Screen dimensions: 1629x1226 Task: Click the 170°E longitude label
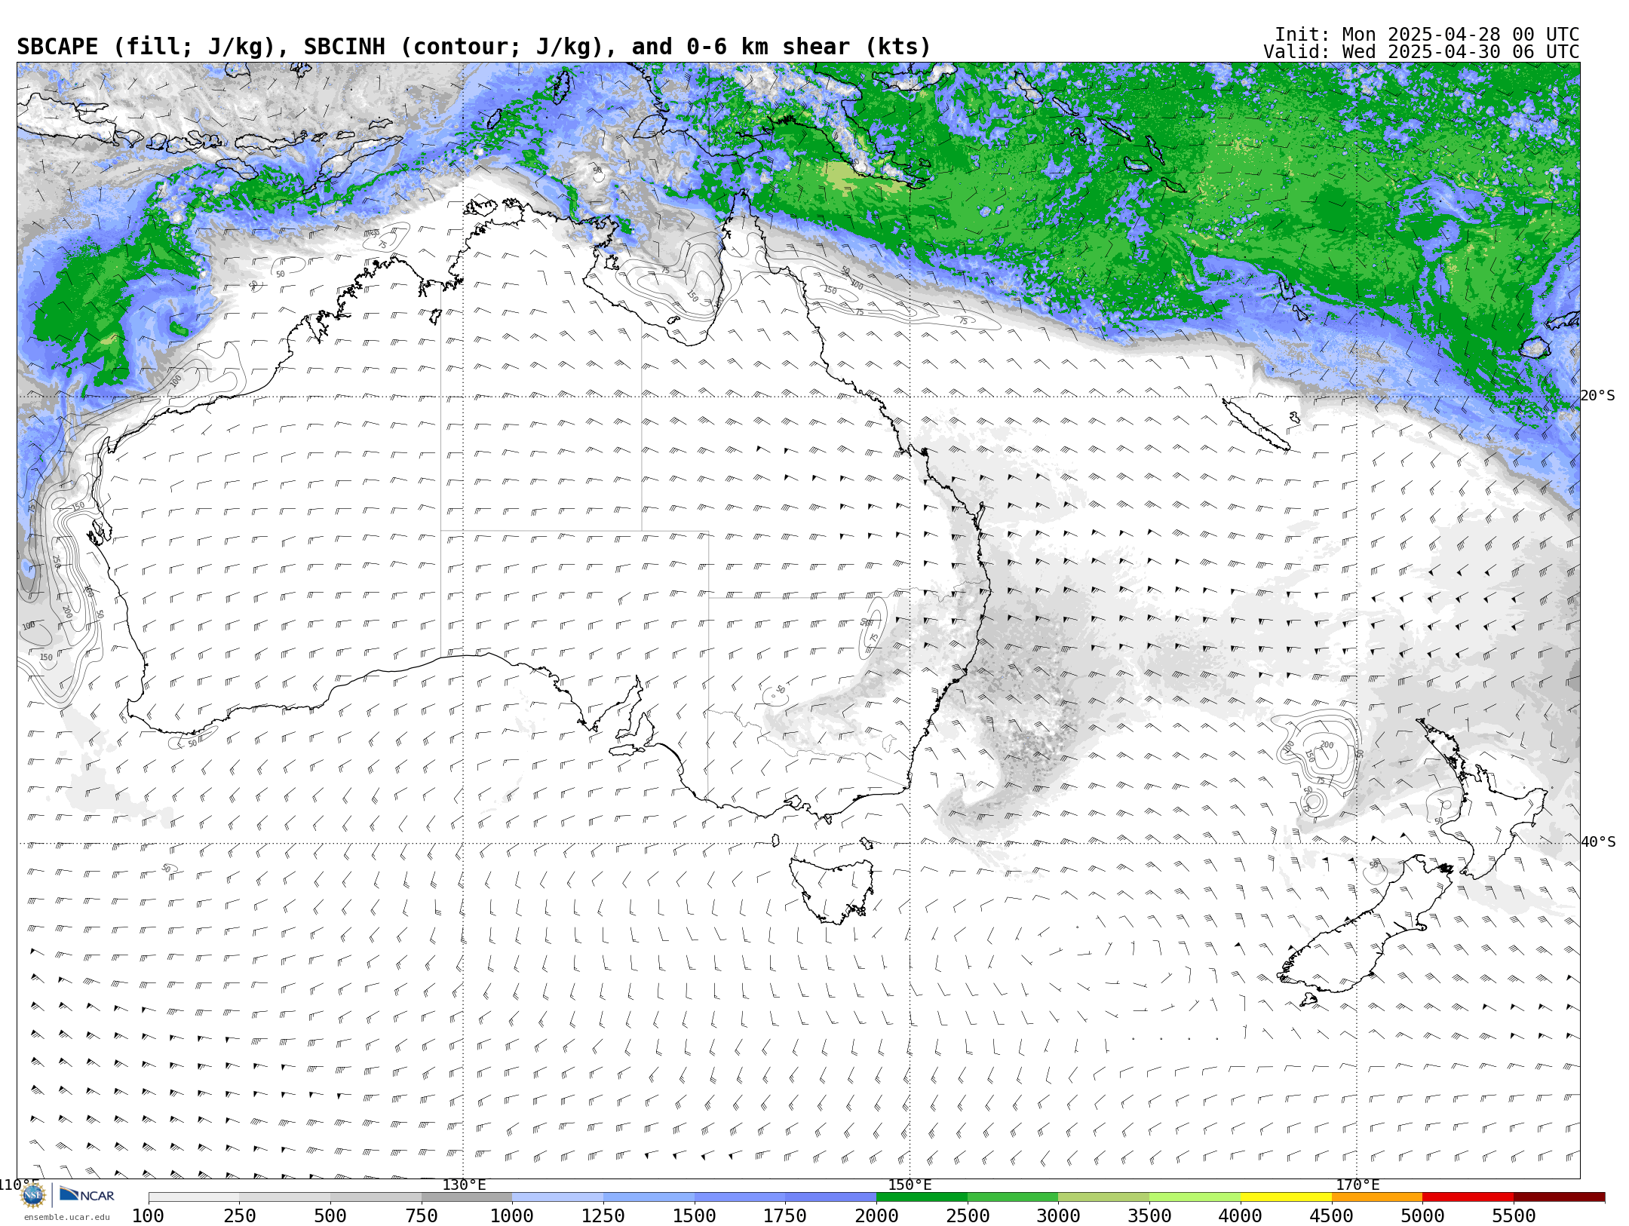tap(1357, 1185)
